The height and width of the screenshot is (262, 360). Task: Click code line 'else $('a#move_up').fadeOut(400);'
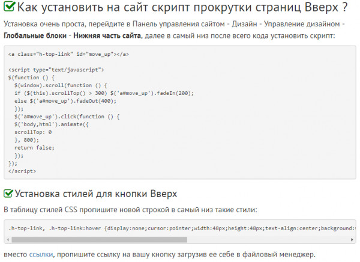coord(65,101)
